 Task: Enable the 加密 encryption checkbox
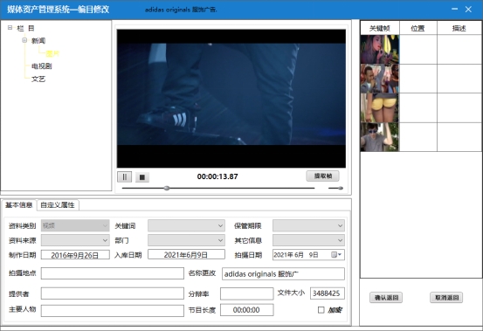(x=321, y=310)
